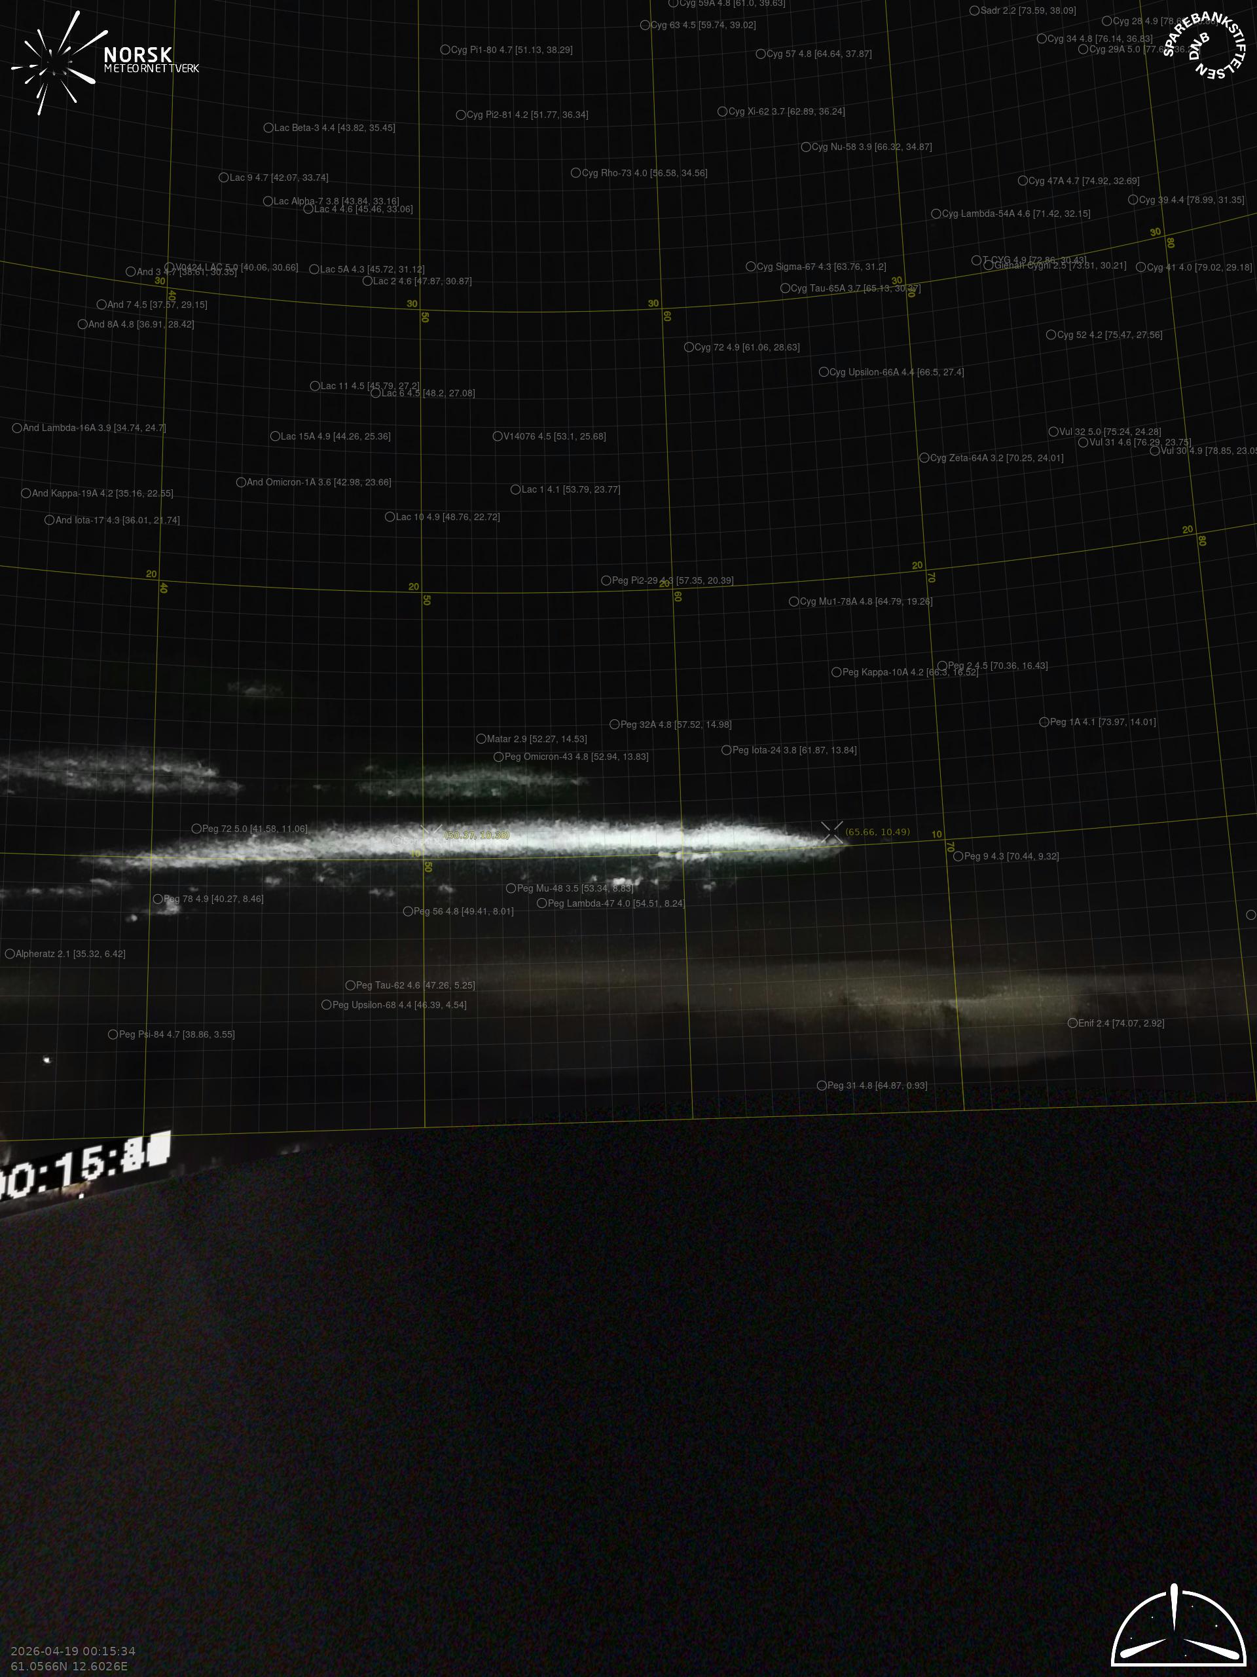This screenshot has height=1677, width=1257.
Task: Click the Enif star circle marker
Action: pos(1072,1023)
